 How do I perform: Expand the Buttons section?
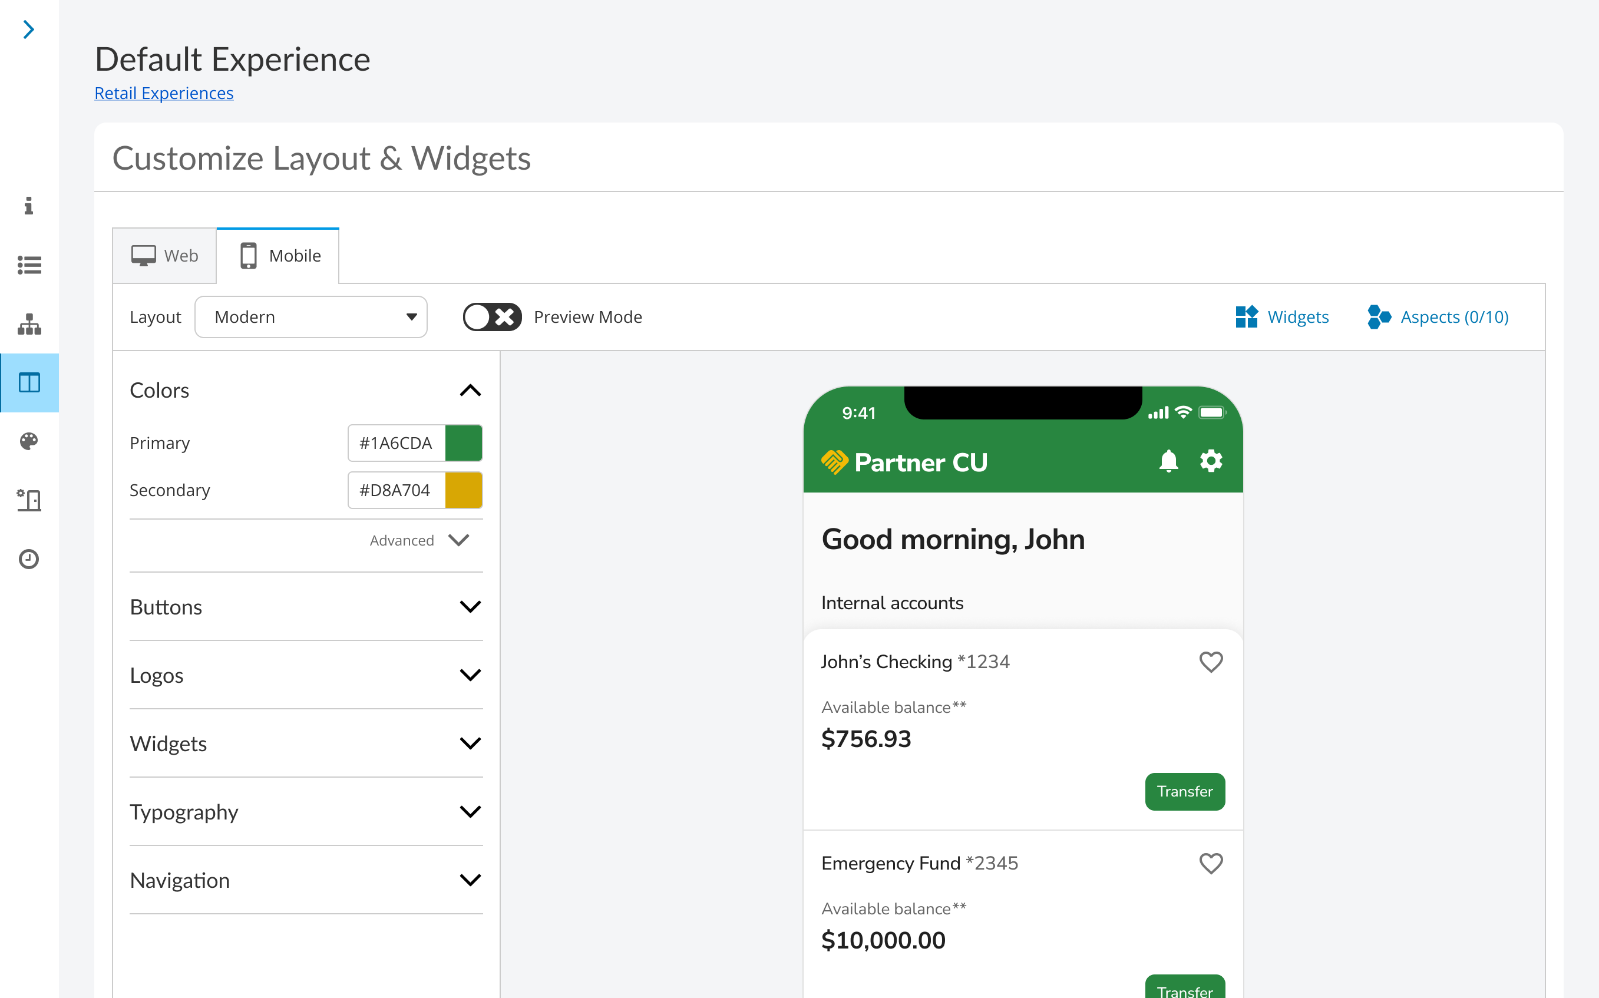306,607
